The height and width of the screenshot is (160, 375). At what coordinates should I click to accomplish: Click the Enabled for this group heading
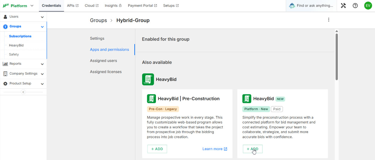coord(166,39)
